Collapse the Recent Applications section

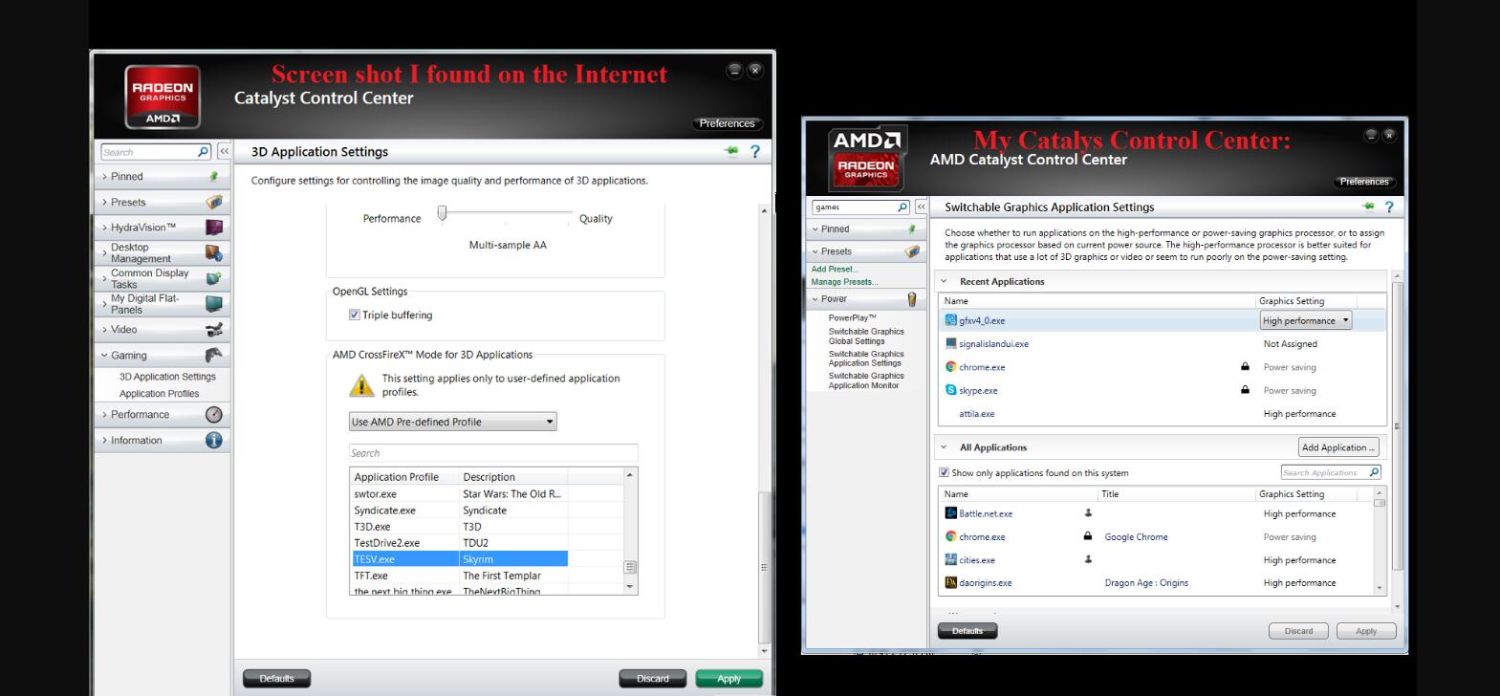[x=945, y=281]
